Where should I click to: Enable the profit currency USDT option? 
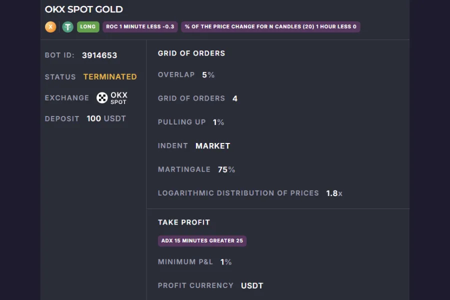(252, 285)
